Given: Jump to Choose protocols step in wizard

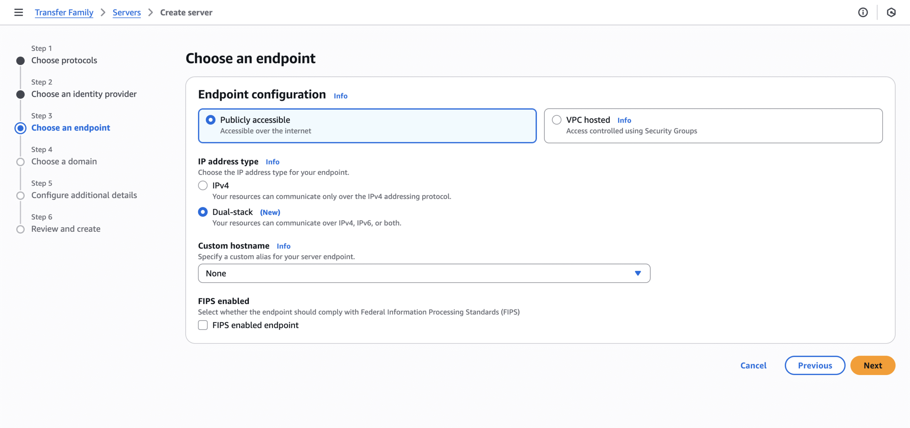Looking at the screenshot, I should [x=64, y=60].
